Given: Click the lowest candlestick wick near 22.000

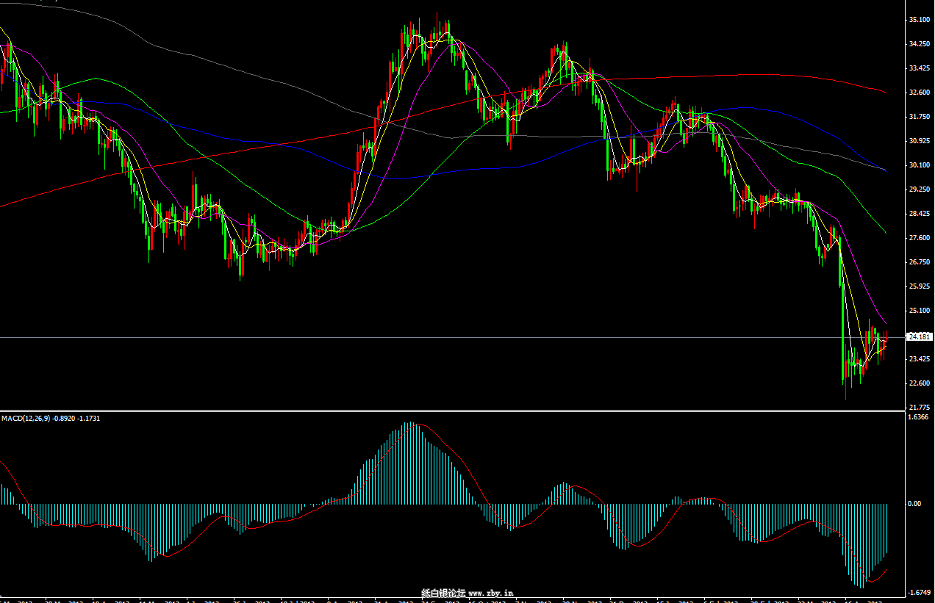Looking at the screenshot, I should tap(846, 395).
